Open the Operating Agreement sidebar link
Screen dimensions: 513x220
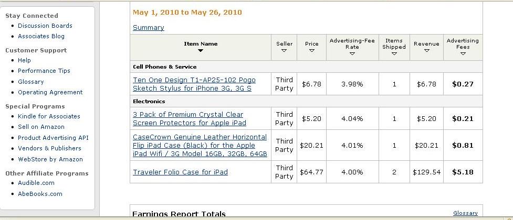coord(50,92)
